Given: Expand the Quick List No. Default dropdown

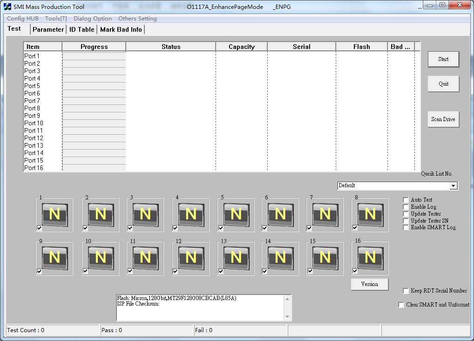Looking at the screenshot, I should pos(453,186).
